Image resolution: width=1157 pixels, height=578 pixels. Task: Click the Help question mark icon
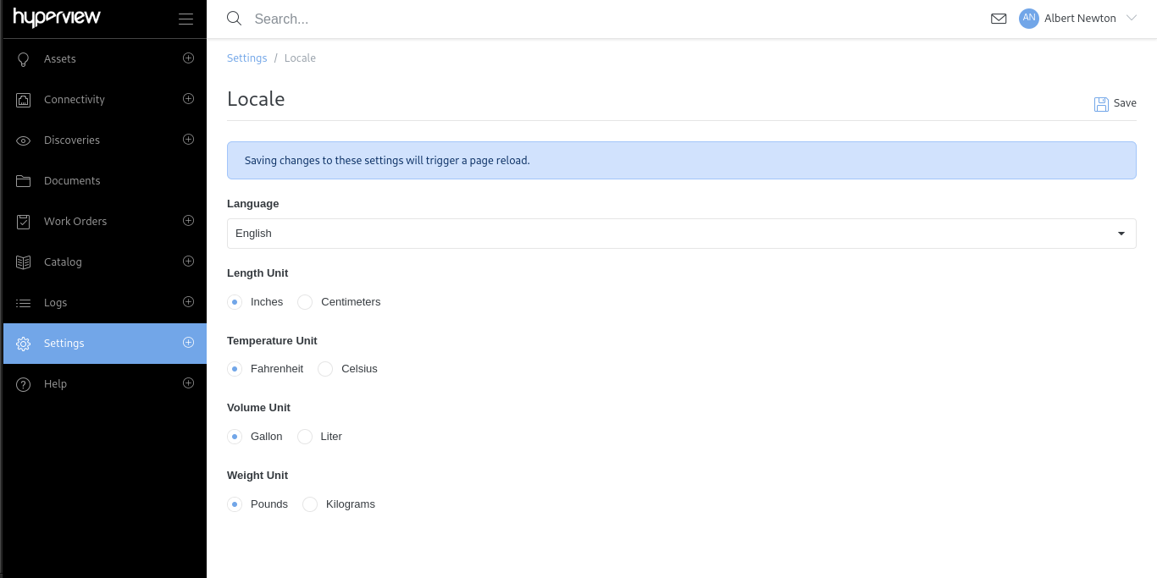point(24,384)
